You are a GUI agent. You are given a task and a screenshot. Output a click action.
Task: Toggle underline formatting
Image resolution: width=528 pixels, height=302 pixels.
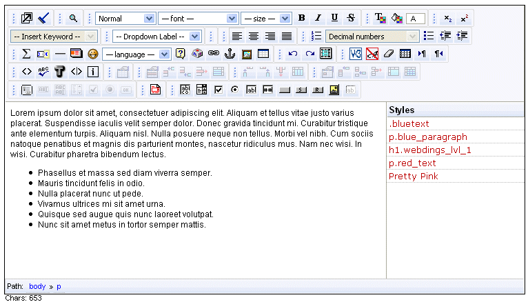point(334,18)
